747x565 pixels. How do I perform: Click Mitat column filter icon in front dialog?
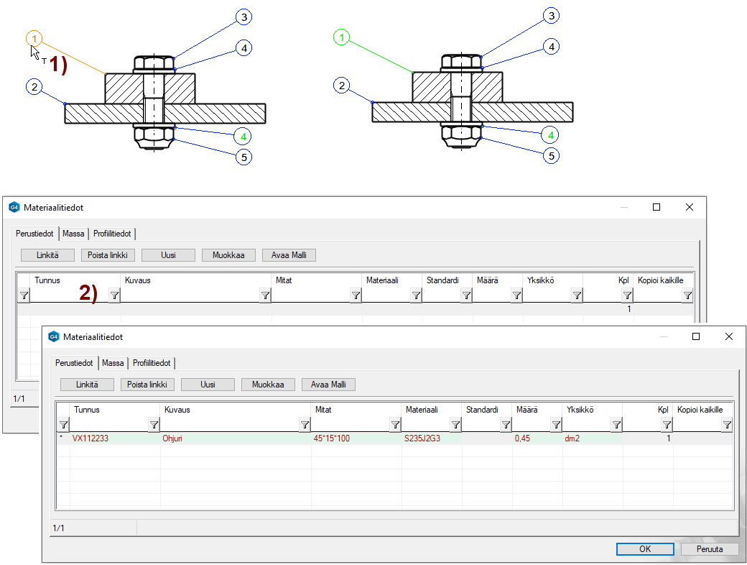pos(395,425)
